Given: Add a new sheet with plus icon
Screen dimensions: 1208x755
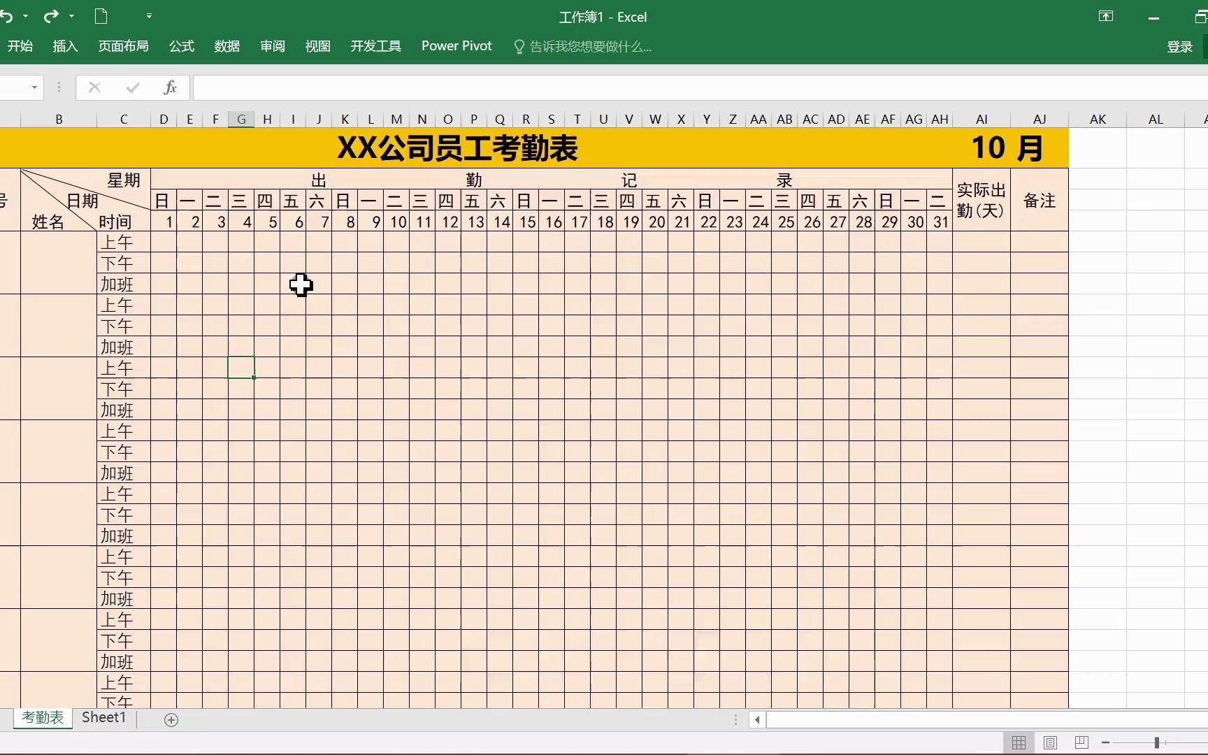Looking at the screenshot, I should (171, 719).
